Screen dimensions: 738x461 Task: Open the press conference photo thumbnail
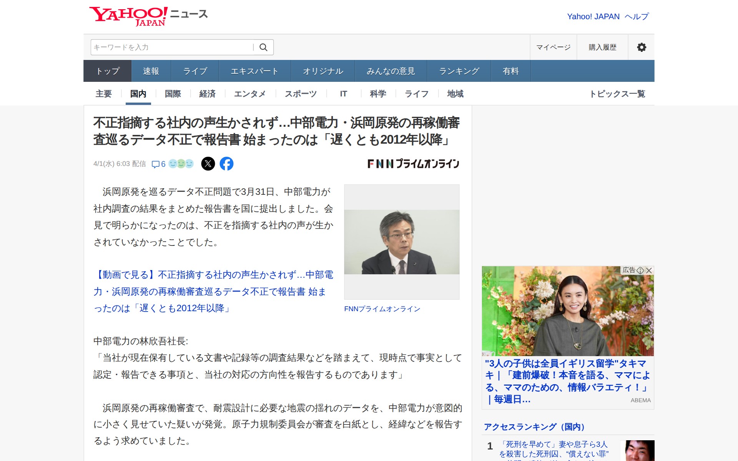pyautogui.click(x=402, y=242)
